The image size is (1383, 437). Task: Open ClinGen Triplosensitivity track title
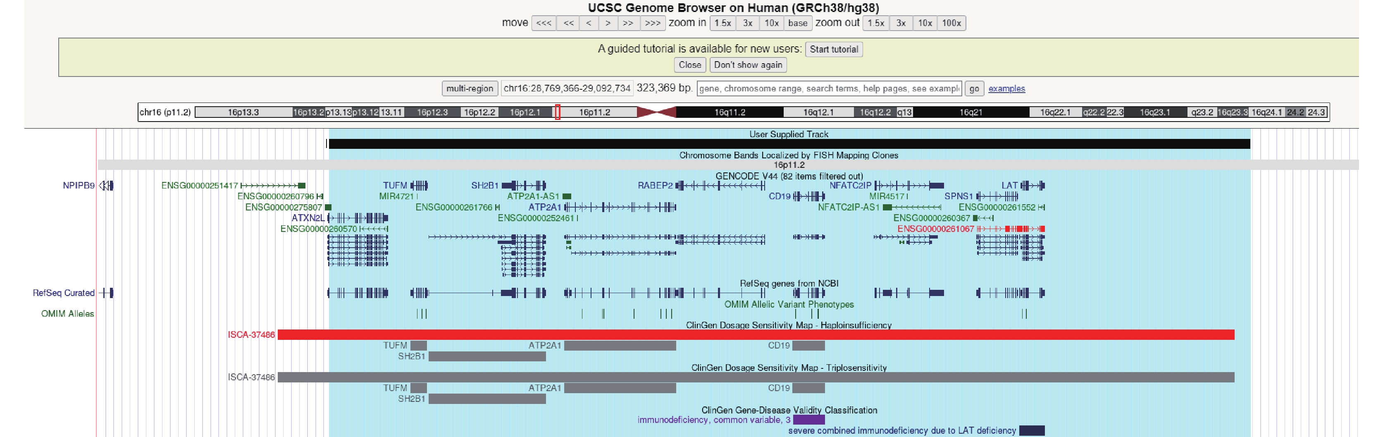(789, 368)
